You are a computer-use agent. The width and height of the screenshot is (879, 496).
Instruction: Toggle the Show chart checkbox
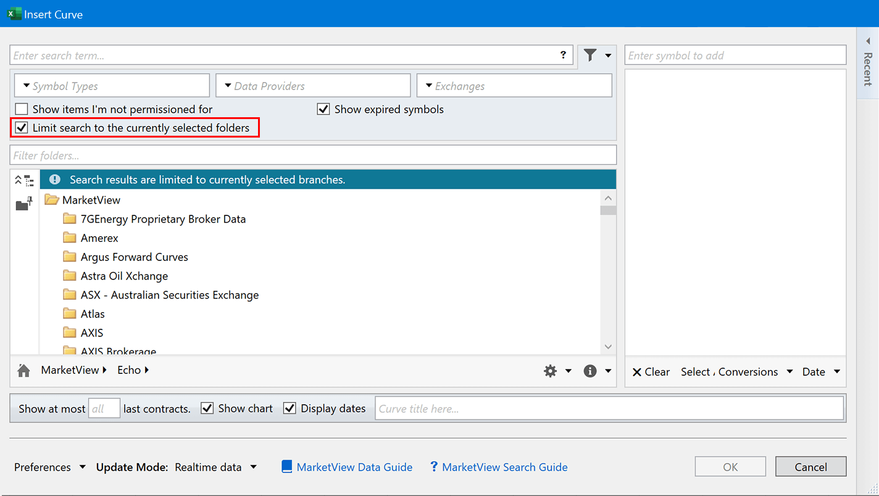coord(207,408)
